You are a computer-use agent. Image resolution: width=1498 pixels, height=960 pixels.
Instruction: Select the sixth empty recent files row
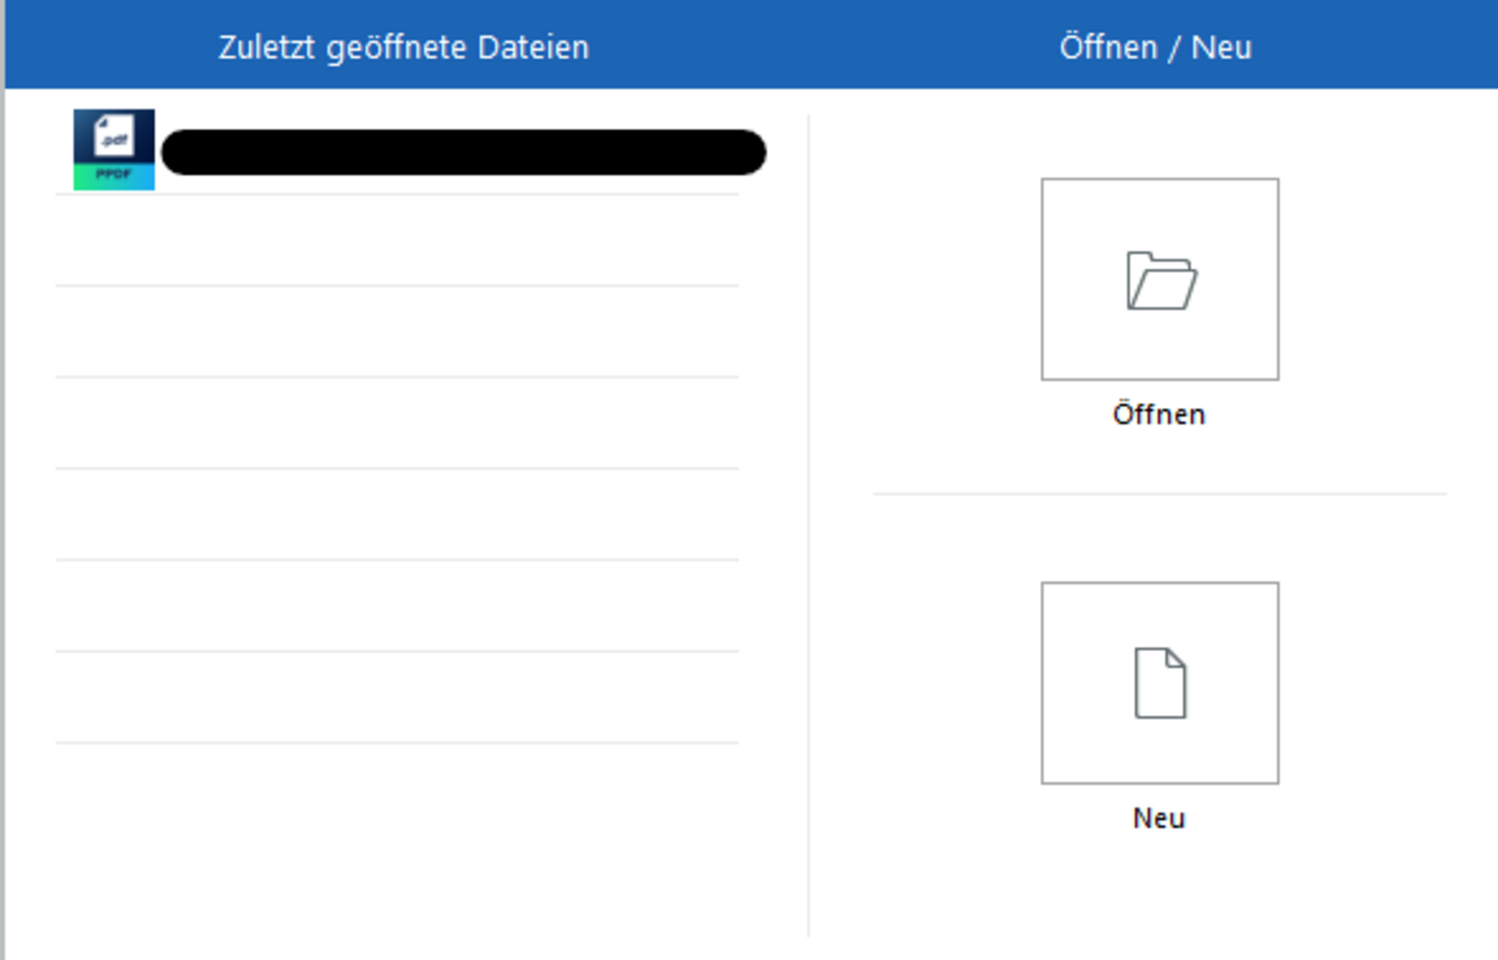click(x=397, y=605)
